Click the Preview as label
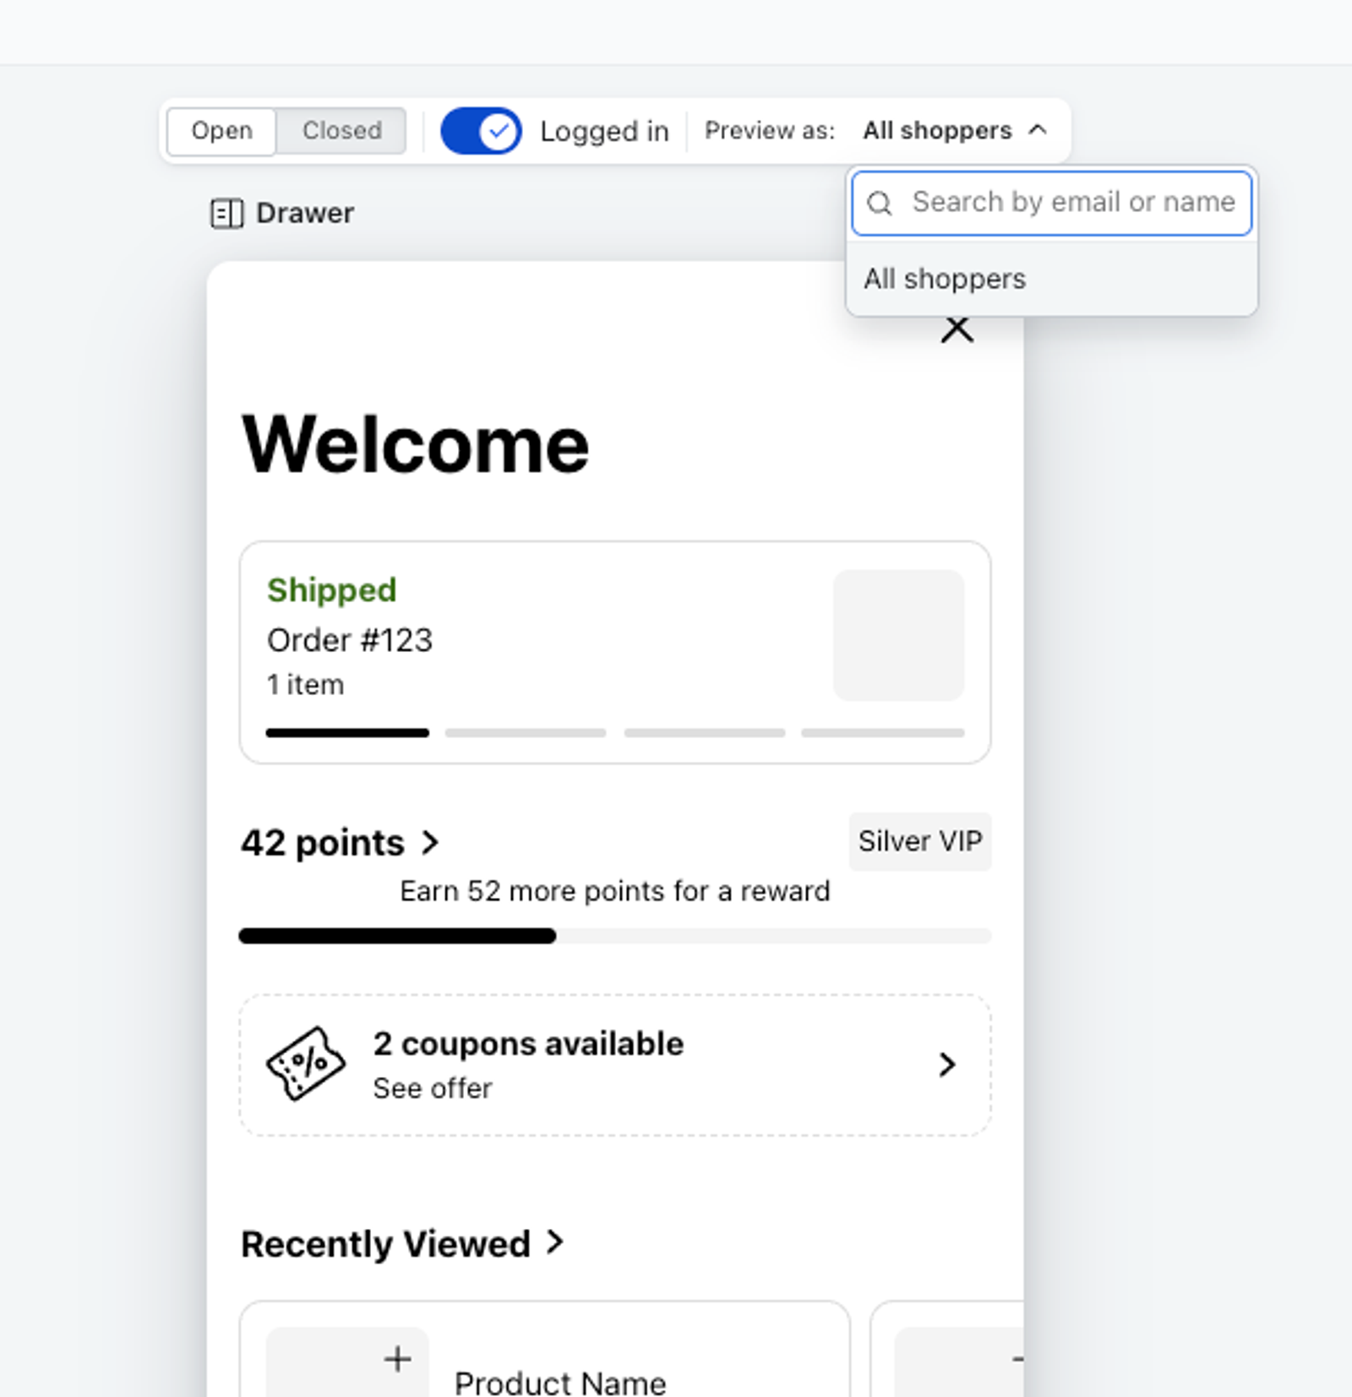The image size is (1352, 1397). 770,131
